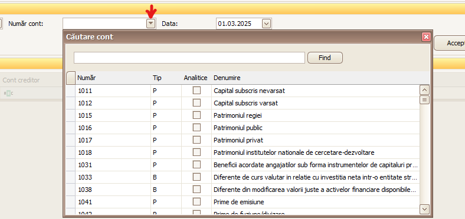
Task: Click the Accept button behind the popup
Action: [450, 43]
